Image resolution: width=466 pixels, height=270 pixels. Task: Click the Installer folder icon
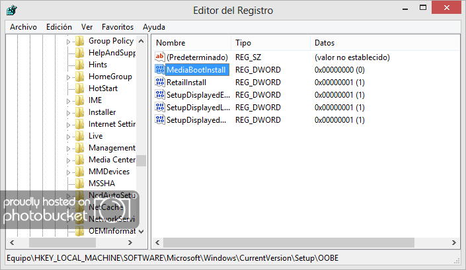[x=79, y=112]
